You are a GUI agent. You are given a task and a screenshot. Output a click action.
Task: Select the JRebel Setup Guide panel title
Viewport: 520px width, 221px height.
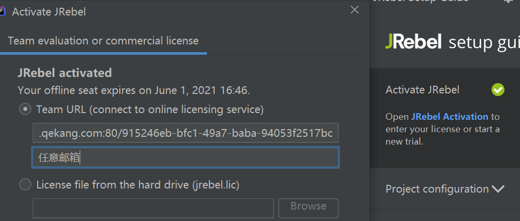[x=421, y=2]
